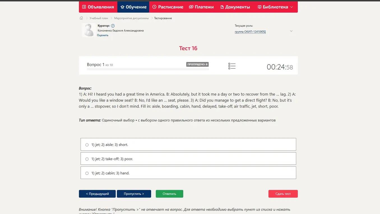Viewport: 380px width, 214px height.
Task: Expand the current role dropdown arrow
Action: click(x=291, y=31)
